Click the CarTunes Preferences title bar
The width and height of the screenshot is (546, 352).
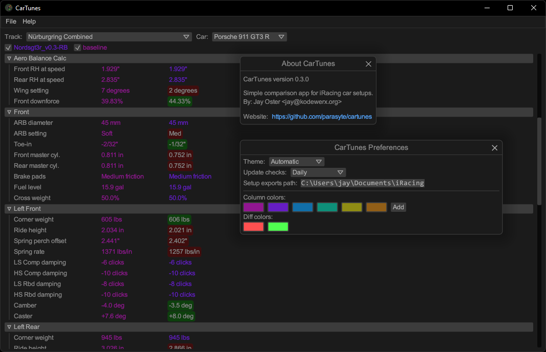[x=371, y=148]
